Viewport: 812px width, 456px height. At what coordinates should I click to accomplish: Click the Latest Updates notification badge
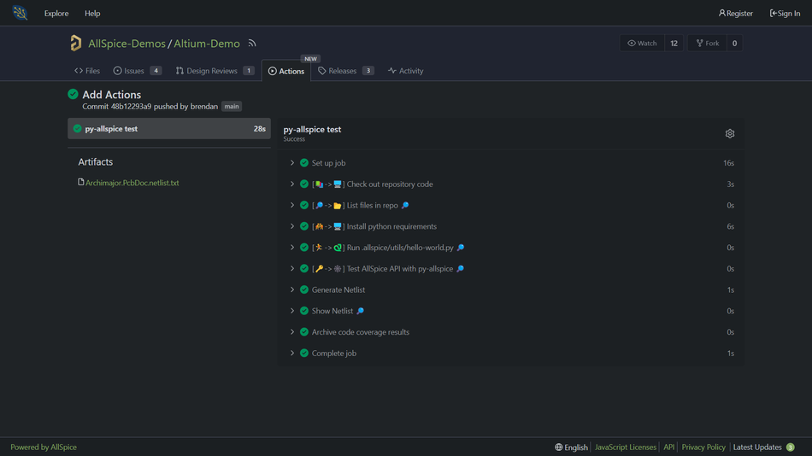[791, 447]
